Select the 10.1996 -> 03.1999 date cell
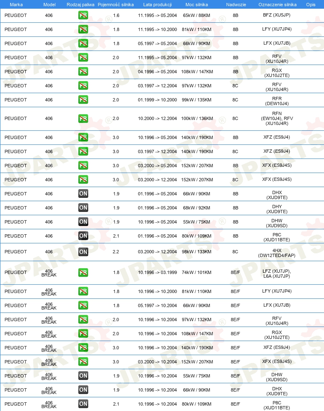 (157, 273)
